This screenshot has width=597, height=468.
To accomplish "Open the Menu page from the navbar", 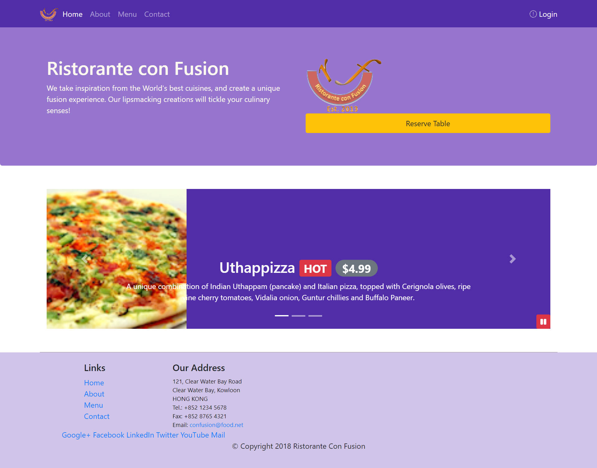I will click(127, 14).
